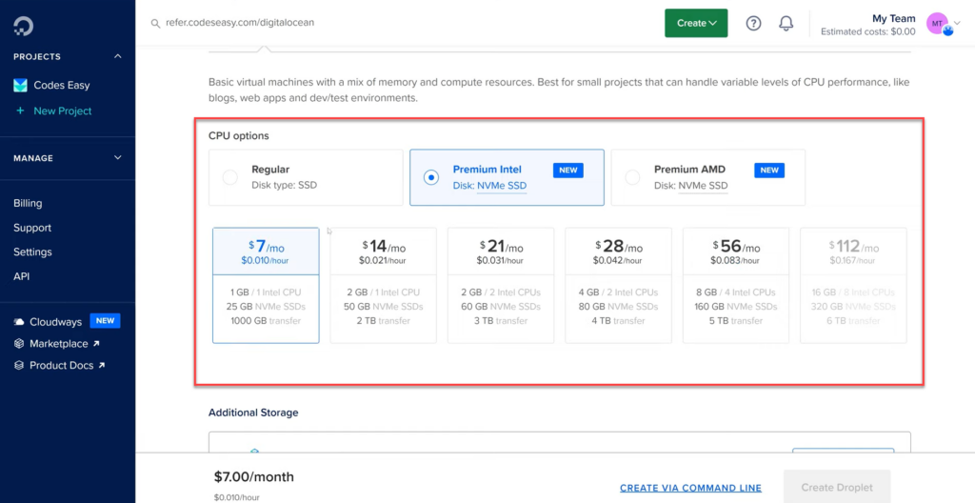
Task: Click the Create Droplet button
Action: click(837, 488)
